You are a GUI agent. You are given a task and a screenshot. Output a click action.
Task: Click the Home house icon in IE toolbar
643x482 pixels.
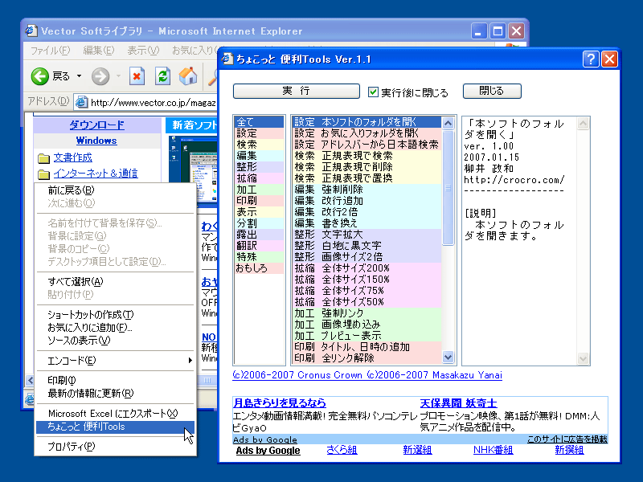click(188, 76)
